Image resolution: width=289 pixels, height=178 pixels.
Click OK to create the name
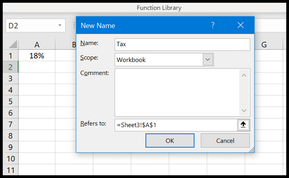pos(170,141)
